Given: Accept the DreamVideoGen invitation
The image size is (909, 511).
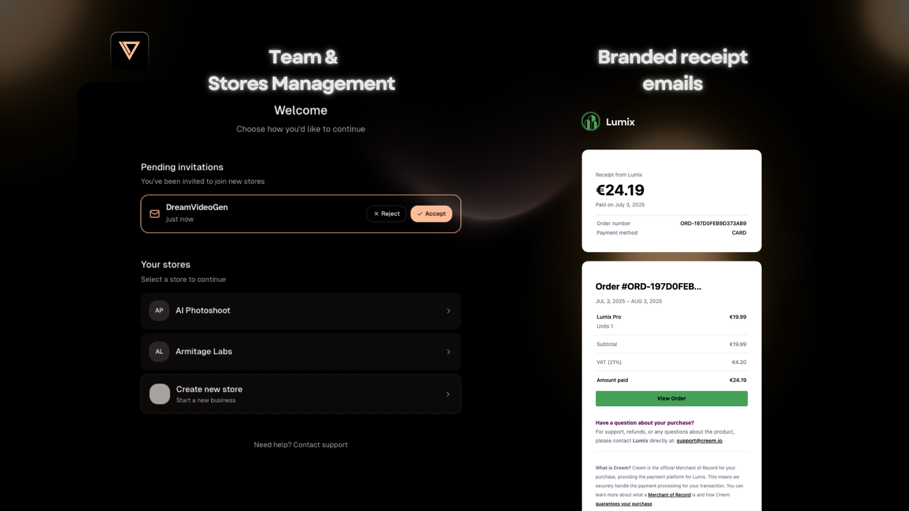Looking at the screenshot, I should point(431,214).
